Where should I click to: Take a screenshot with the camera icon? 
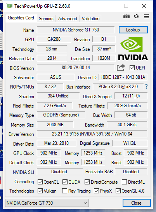127,16
